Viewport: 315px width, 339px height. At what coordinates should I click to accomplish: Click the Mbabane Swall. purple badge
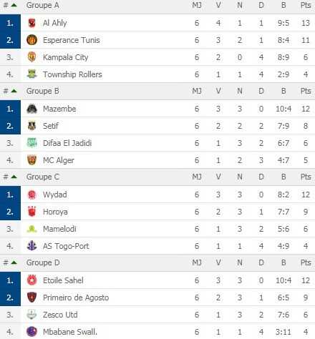pyautogui.click(x=31, y=332)
